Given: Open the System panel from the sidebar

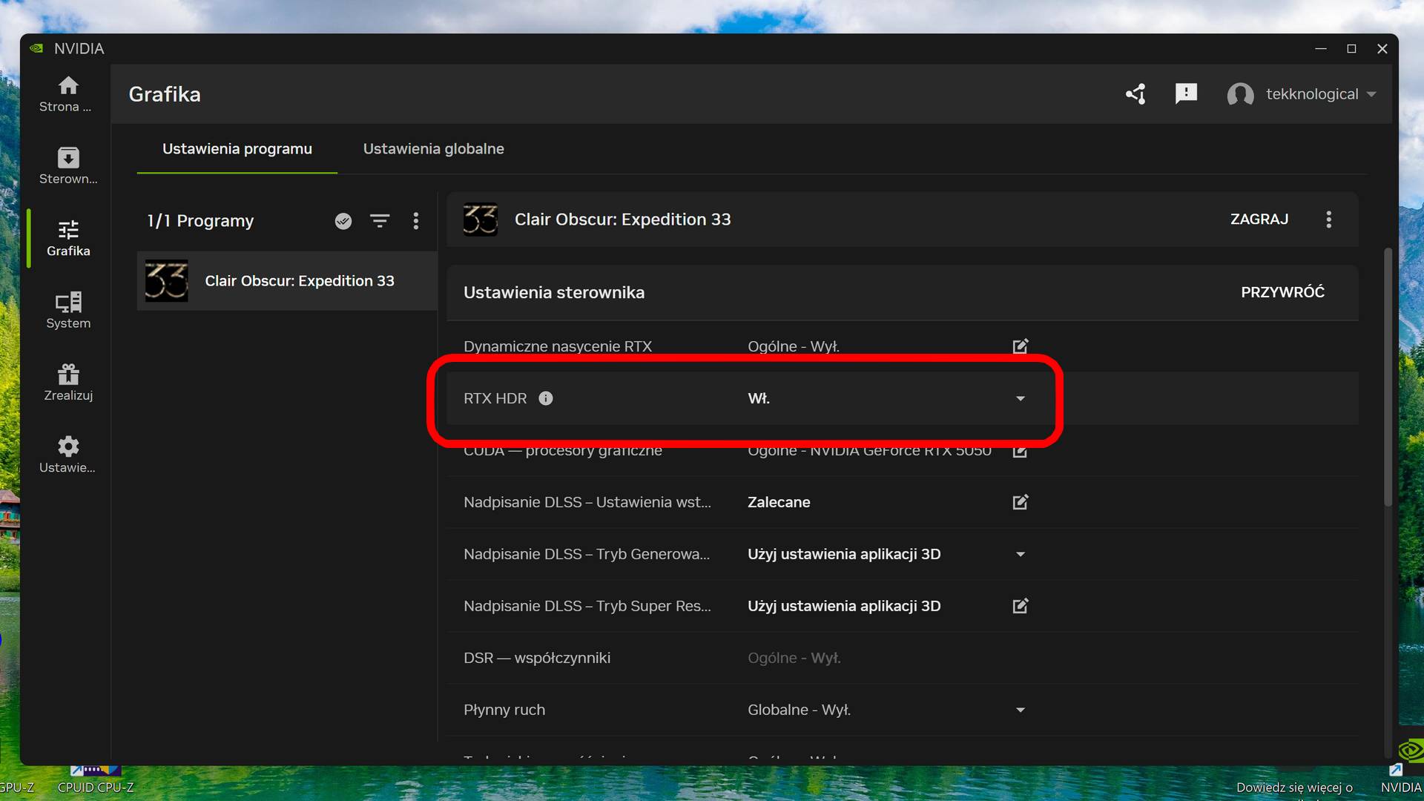Looking at the screenshot, I should (67, 310).
